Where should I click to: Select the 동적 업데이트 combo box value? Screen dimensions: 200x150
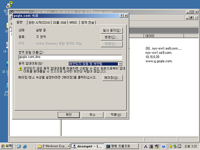point(93,64)
